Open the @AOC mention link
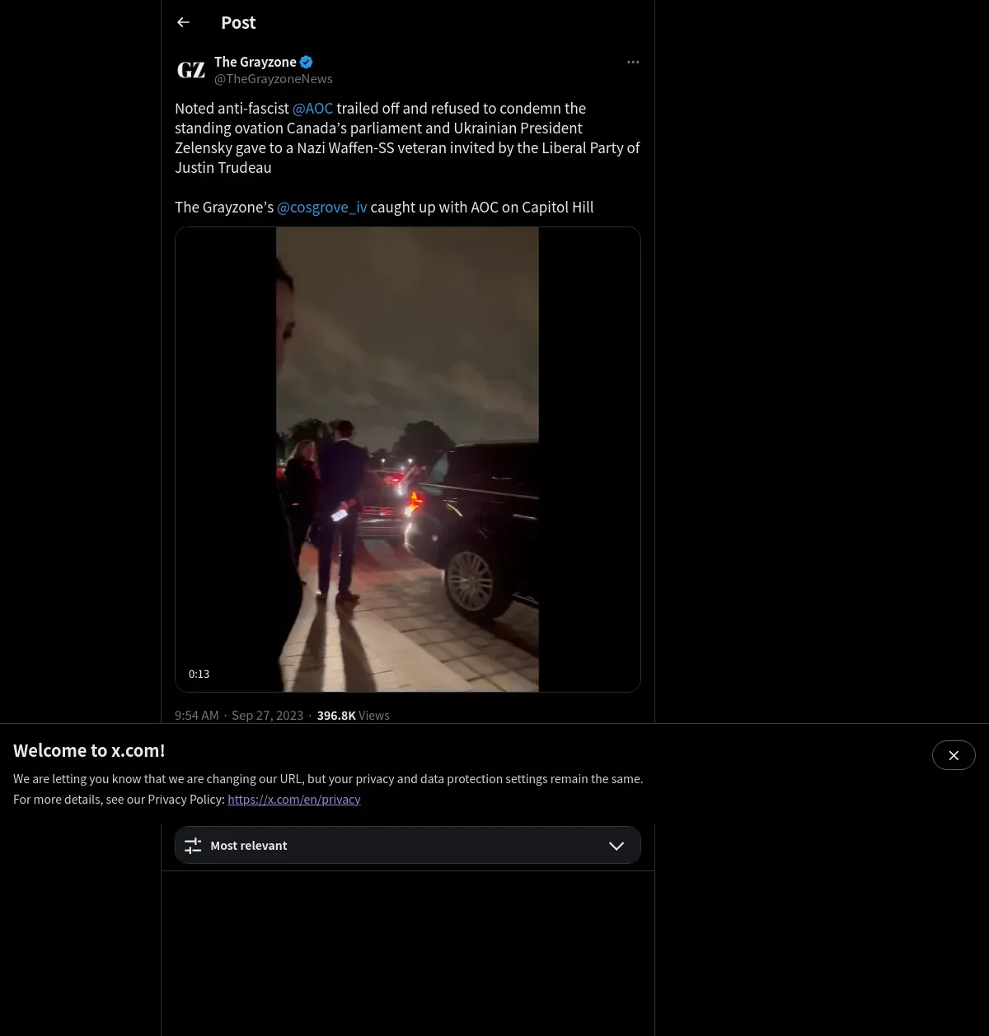This screenshot has width=989, height=1036. (x=312, y=109)
